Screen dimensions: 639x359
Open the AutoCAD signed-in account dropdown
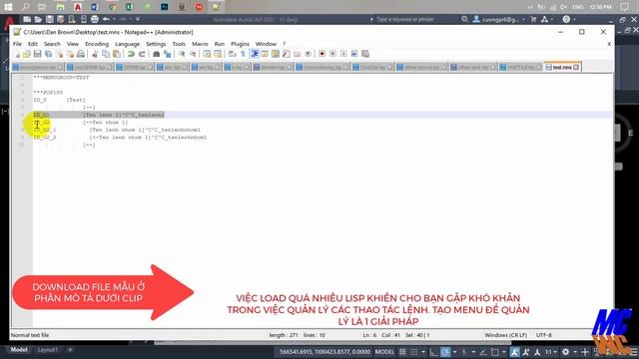[499, 19]
